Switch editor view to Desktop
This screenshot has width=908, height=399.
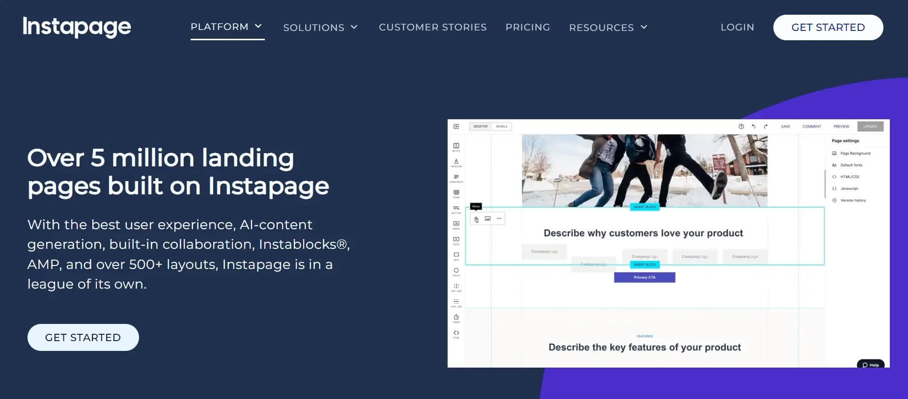click(x=481, y=127)
